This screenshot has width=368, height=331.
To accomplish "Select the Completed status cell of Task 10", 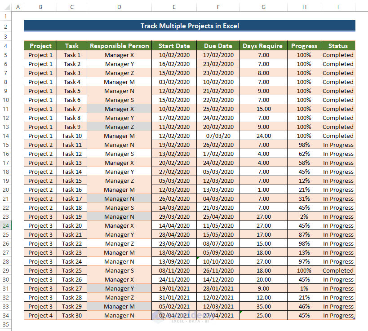I will pos(337,136).
